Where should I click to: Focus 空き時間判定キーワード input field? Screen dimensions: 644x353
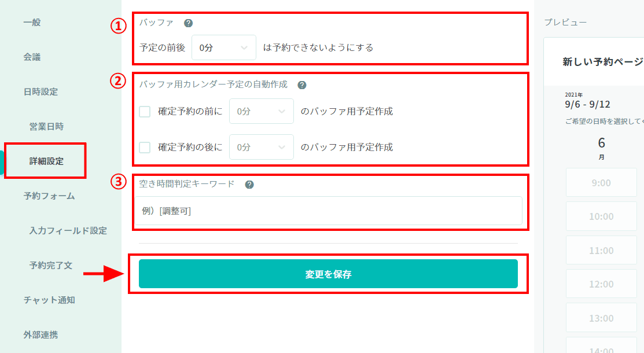(328, 211)
